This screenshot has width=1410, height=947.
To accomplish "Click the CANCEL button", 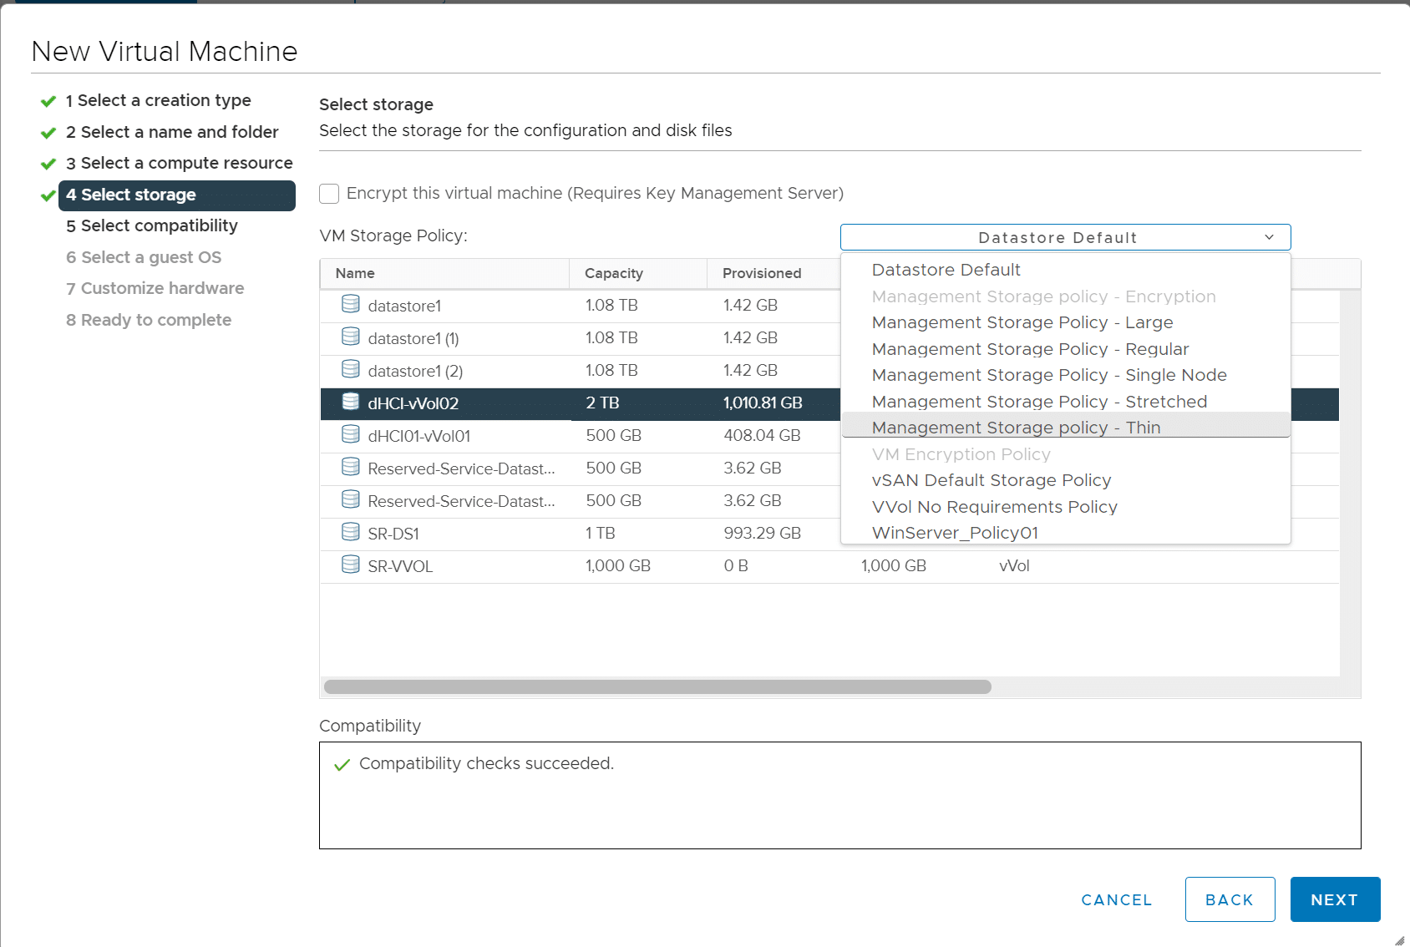I will tap(1117, 899).
